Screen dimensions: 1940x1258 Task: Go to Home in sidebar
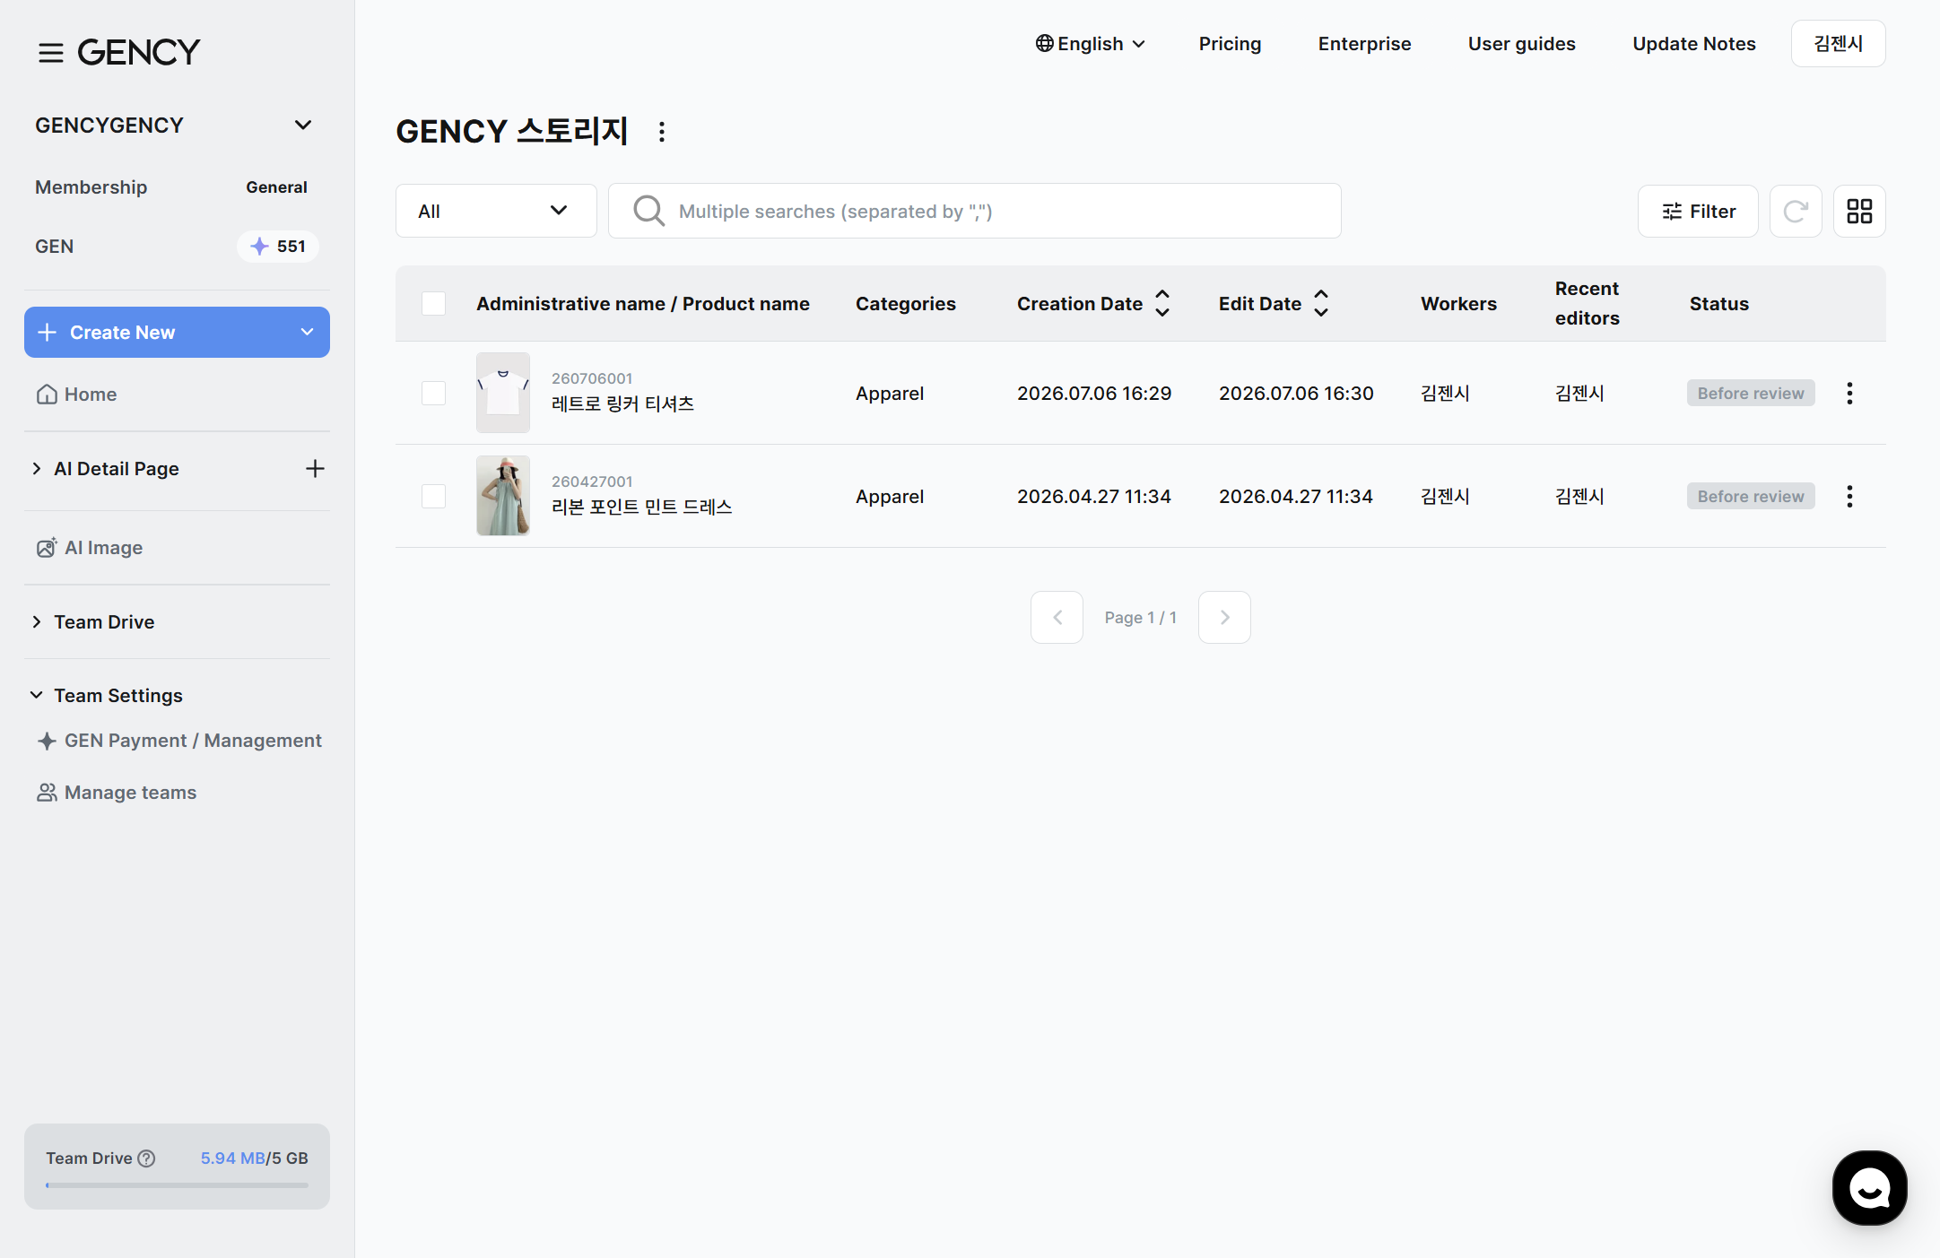click(x=76, y=395)
